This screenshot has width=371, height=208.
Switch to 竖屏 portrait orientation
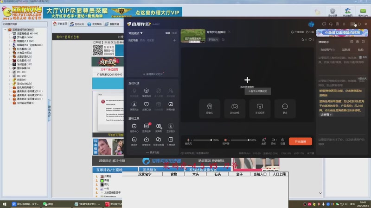pyautogui.click(x=174, y=33)
